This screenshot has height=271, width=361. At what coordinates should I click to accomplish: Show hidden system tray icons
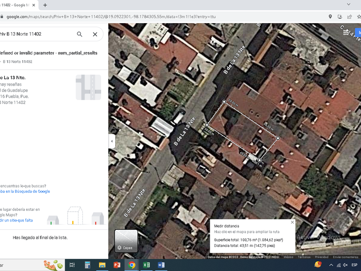pos(330,265)
